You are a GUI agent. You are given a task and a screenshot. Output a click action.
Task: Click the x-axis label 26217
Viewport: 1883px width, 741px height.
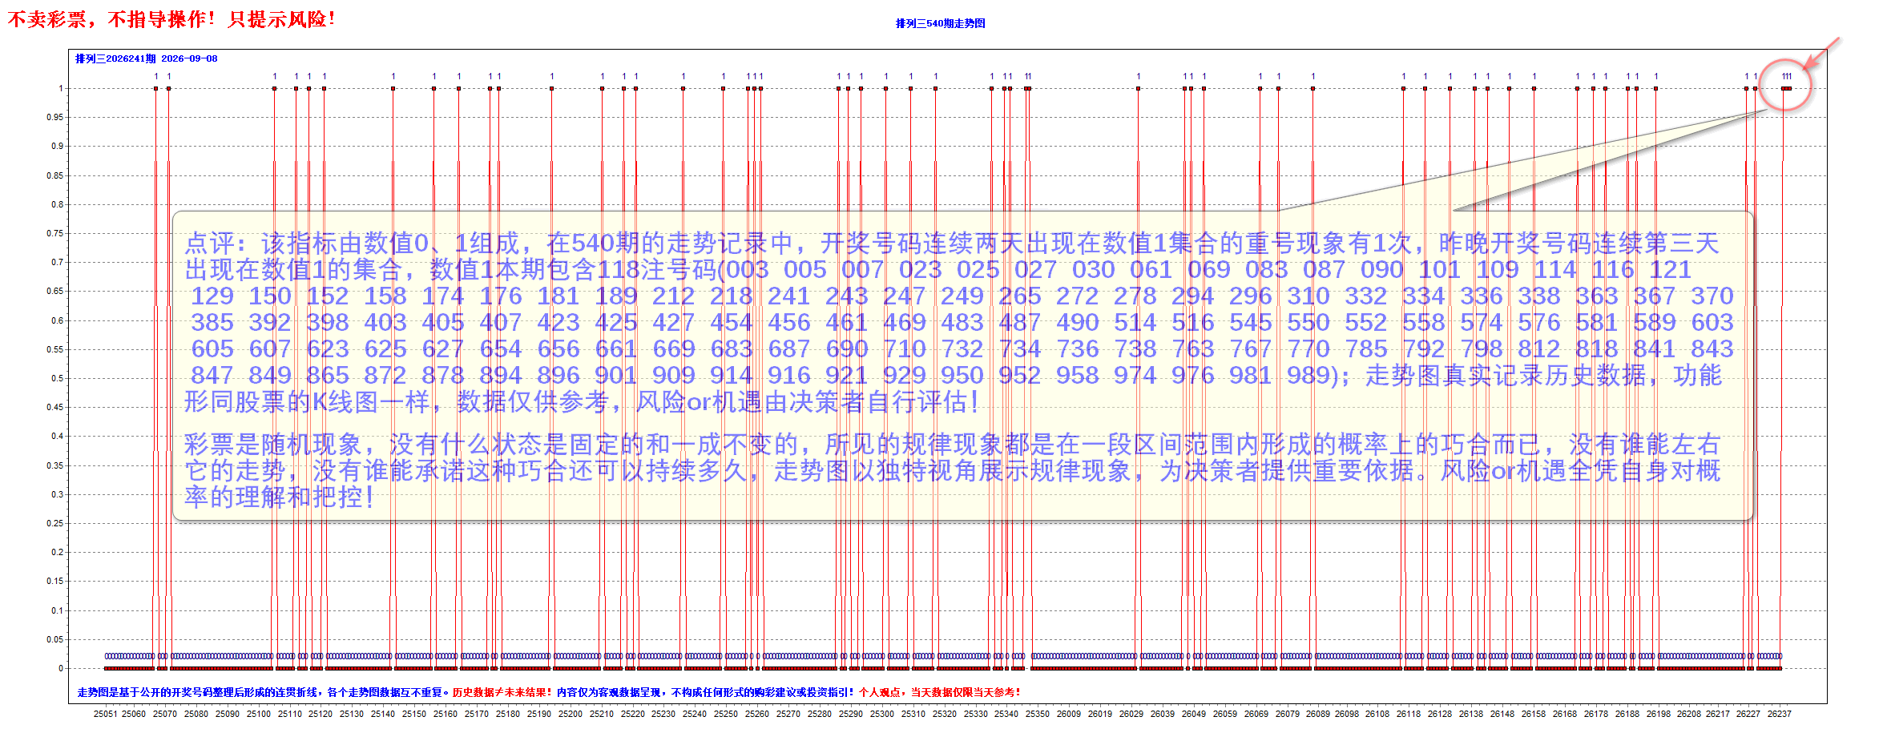1718,714
